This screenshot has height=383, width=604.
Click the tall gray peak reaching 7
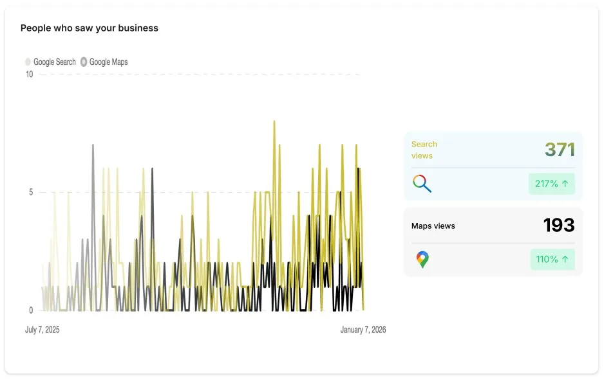point(93,146)
